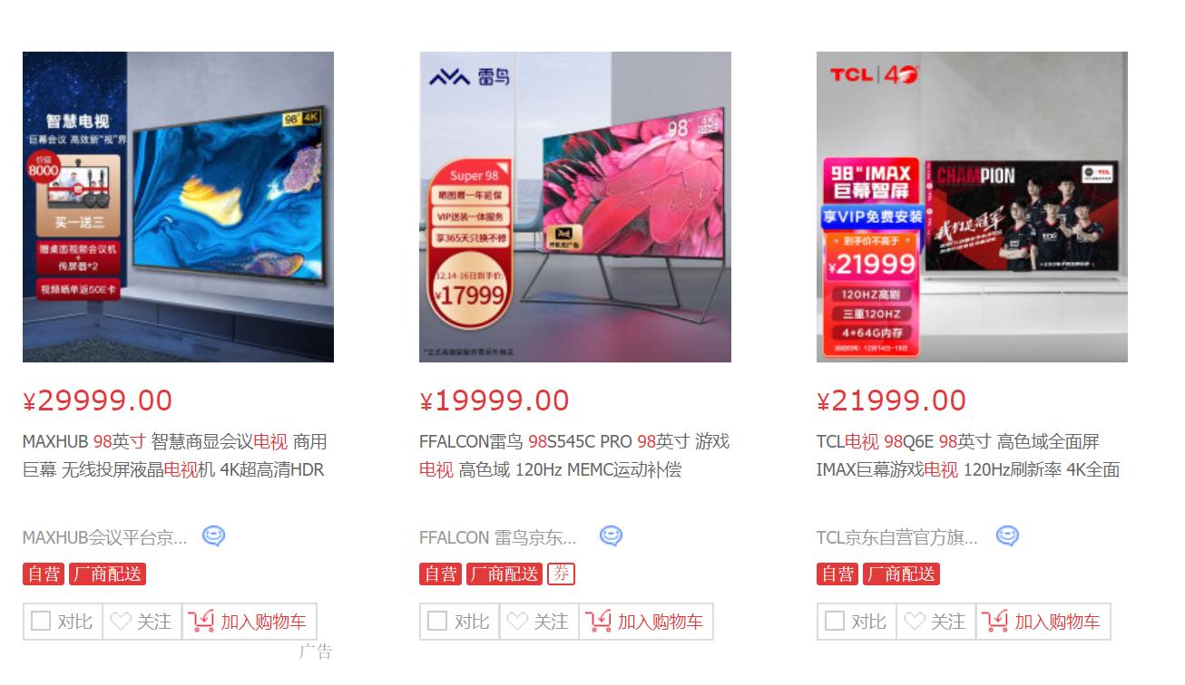Open the 雷鸟 Super 98 TV product image
Screen dimensions: 1185x685
pyautogui.click(x=575, y=207)
